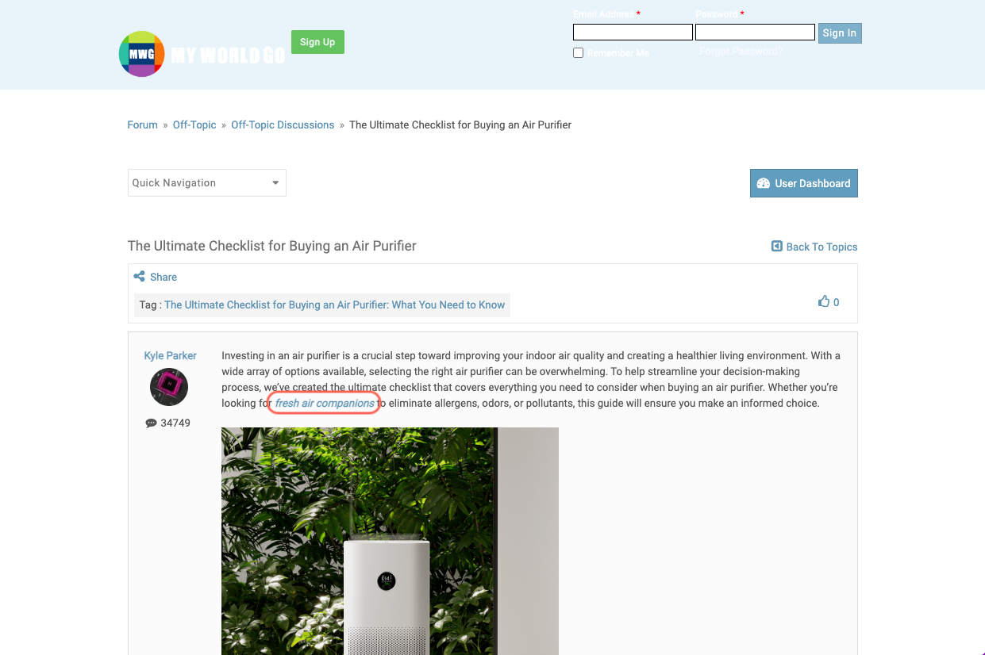
Task: Open the fresh air companions link
Action: 325,403
